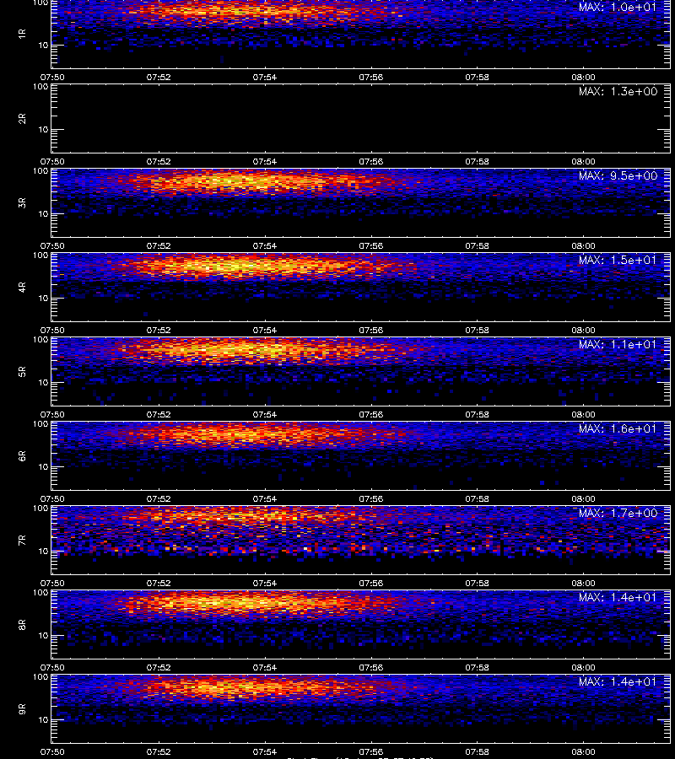This screenshot has width=675, height=759.
Task: Click the 07:58 tick label beneath 5R panel
Action: click(x=477, y=414)
